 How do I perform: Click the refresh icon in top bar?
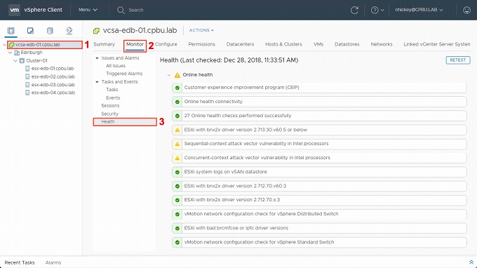click(x=354, y=10)
